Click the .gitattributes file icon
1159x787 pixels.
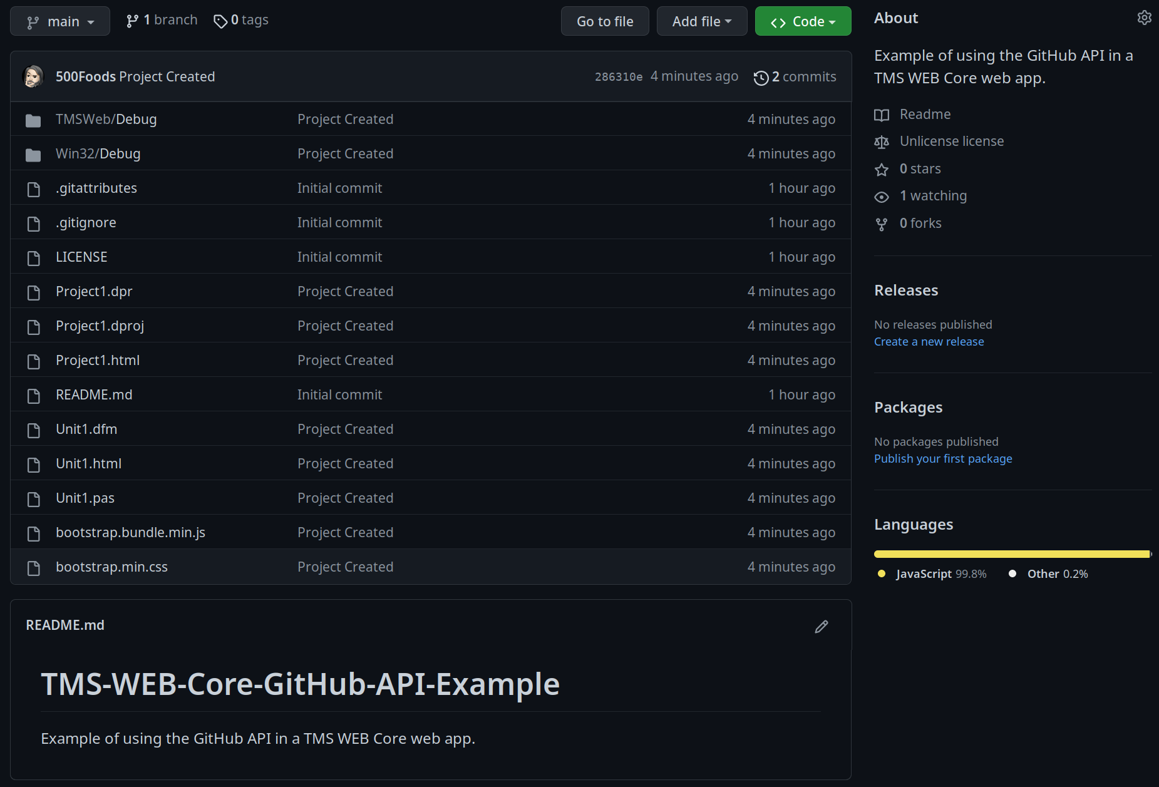pyautogui.click(x=34, y=188)
